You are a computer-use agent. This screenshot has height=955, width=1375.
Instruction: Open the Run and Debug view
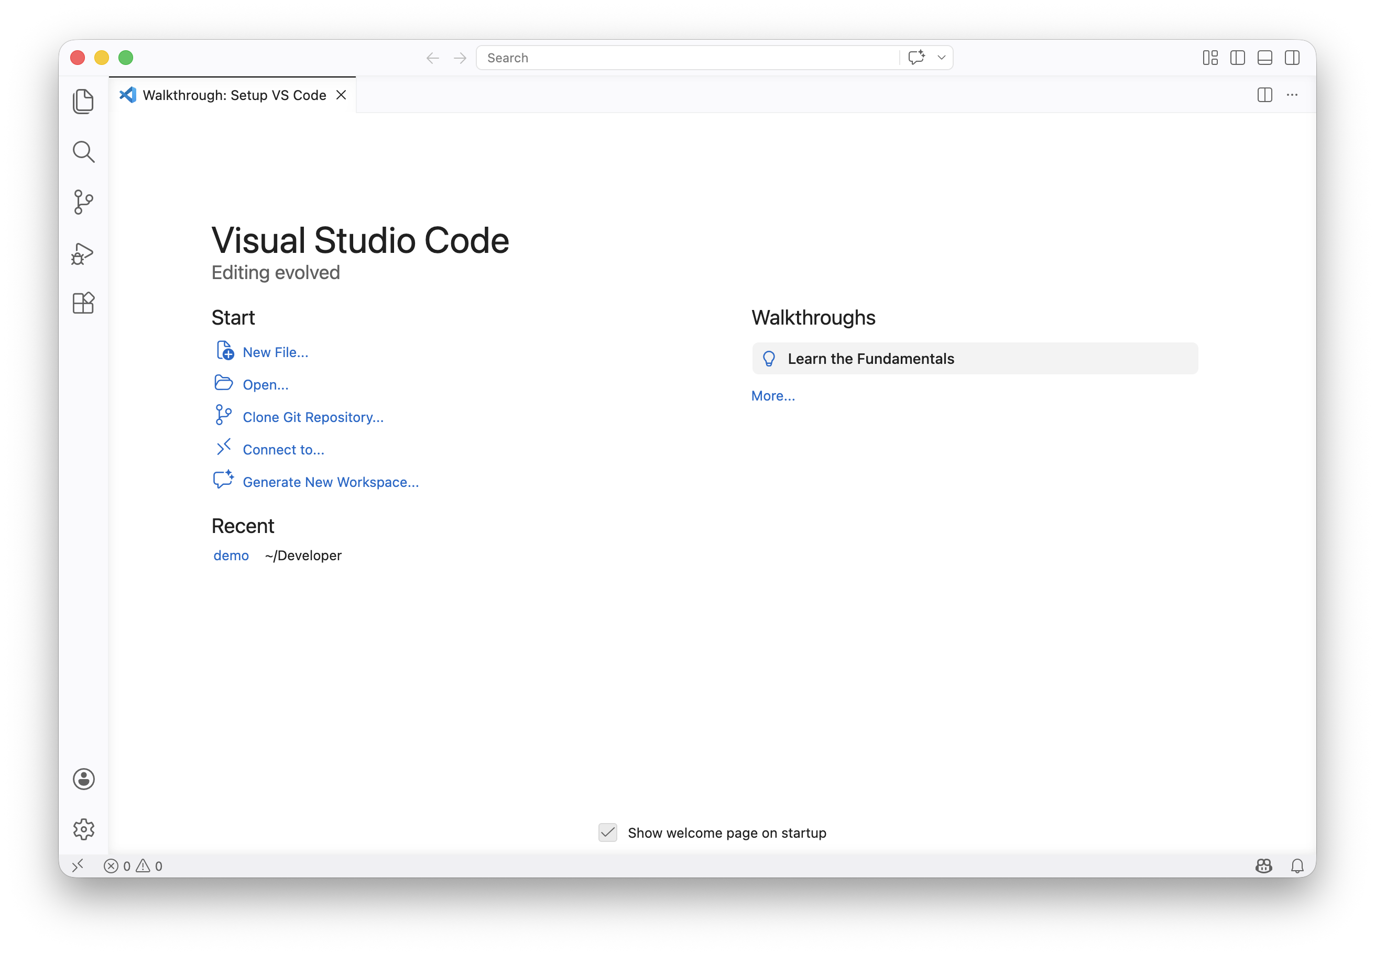[83, 254]
